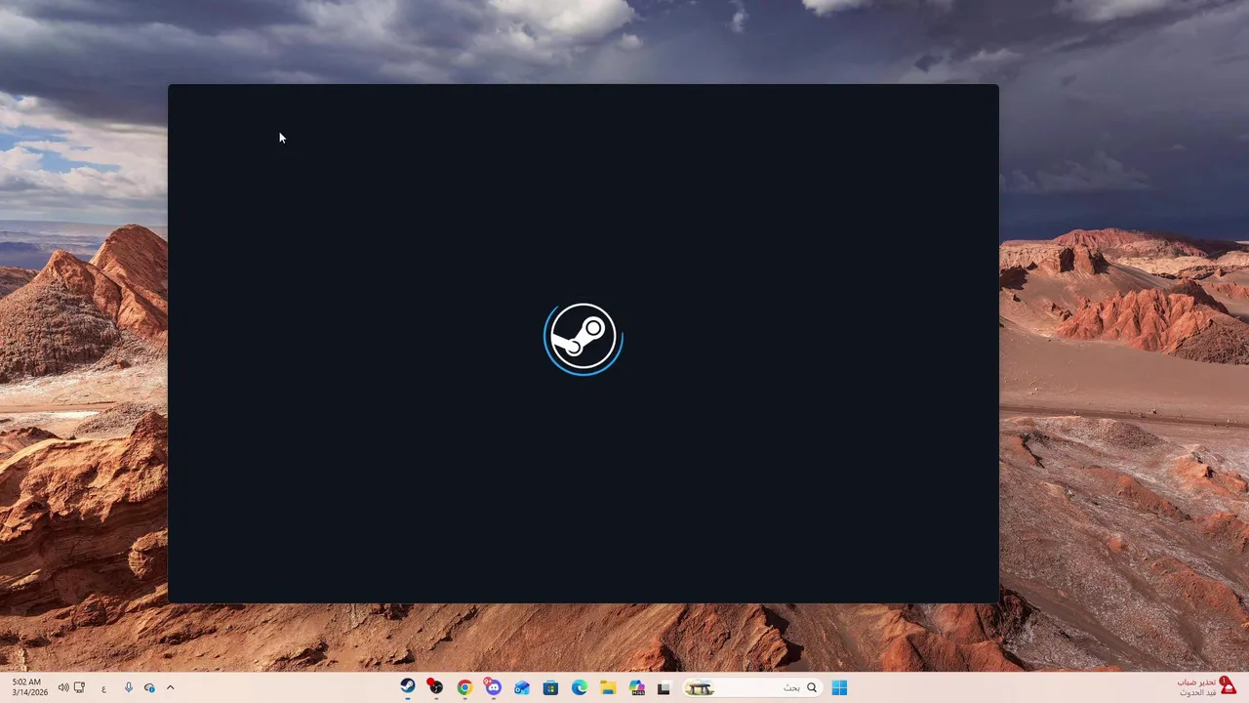
Task: Open Outlook mail taskbar icon
Action: pyautogui.click(x=522, y=687)
